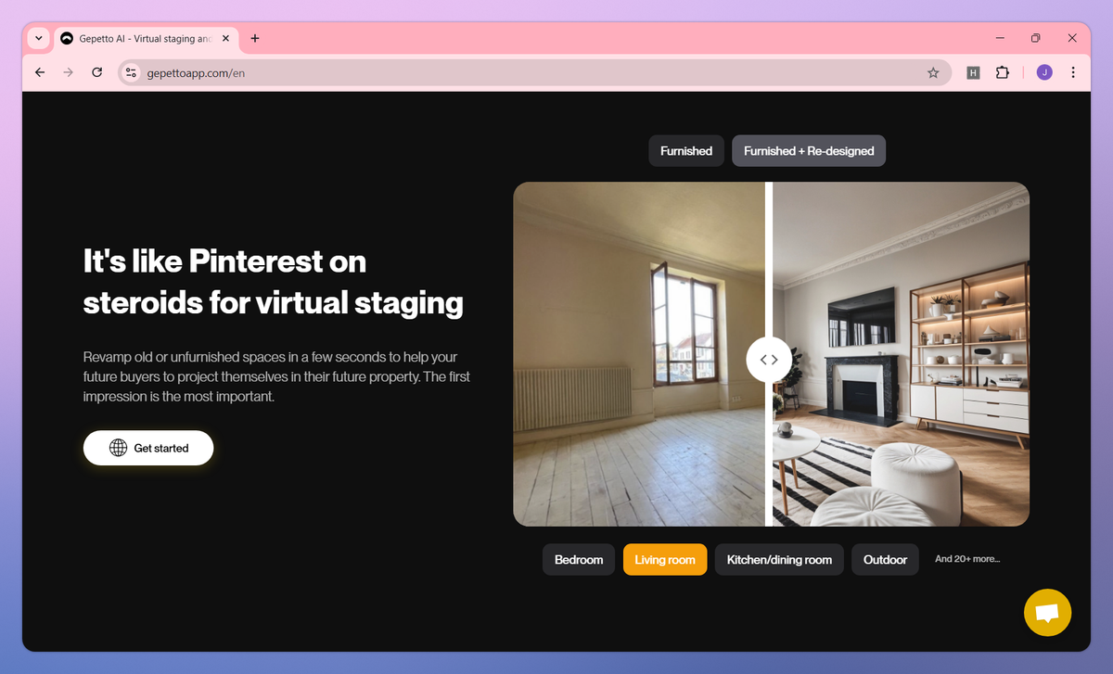Image resolution: width=1113 pixels, height=674 pixels.
Task: Open the Chrome three-dot menu
Action: (x=1073, y=71)
